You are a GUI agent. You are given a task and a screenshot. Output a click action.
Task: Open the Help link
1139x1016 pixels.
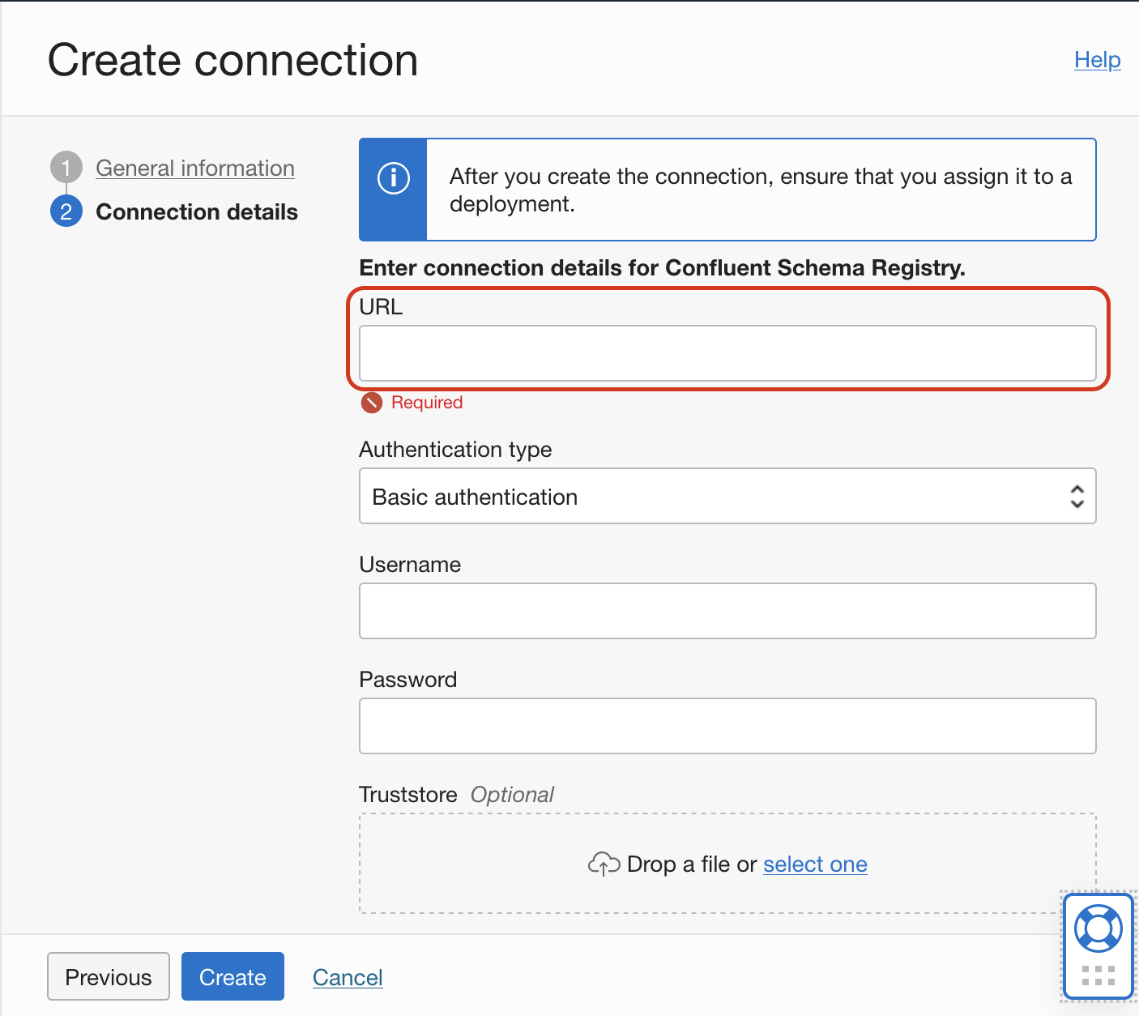pos(1097,59)
